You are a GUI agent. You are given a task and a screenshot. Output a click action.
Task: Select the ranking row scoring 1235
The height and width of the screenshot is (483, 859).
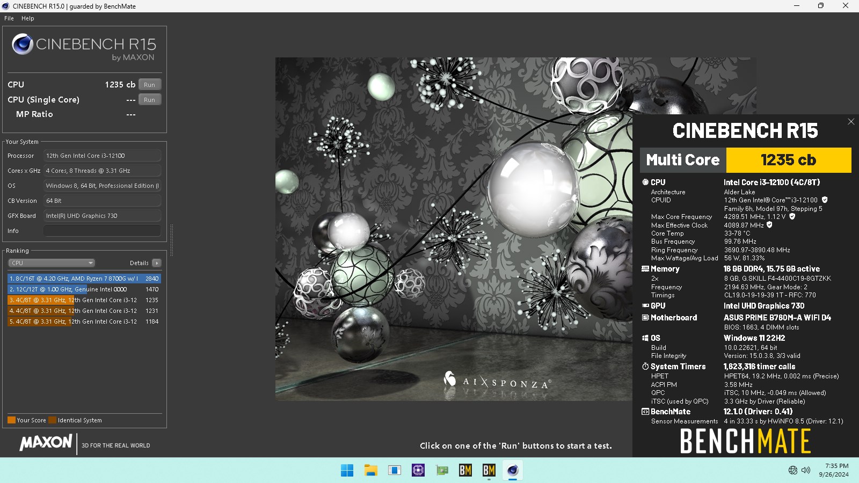84,300
